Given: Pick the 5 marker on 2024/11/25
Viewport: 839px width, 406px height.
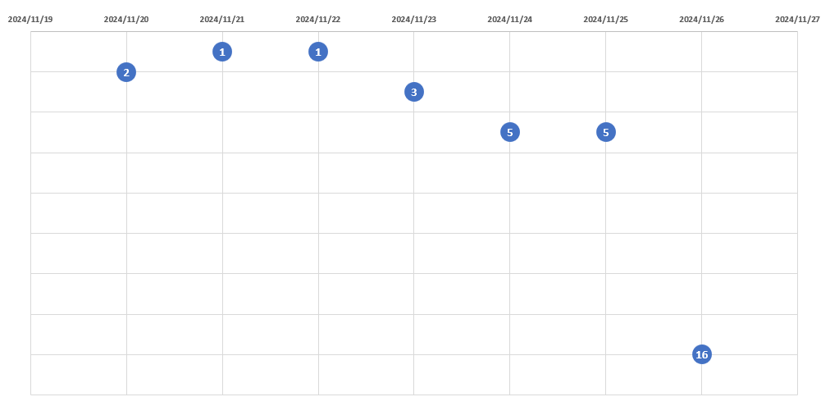Looking at the screenshot, I should click(x=606, y=132).
